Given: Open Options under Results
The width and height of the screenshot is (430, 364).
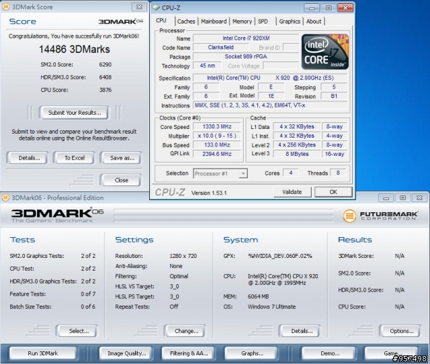Looking at the screenshot, I should coord(402,331).
